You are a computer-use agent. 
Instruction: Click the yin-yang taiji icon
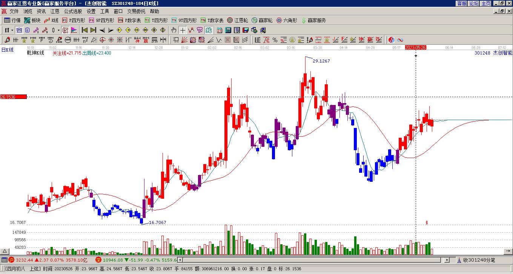pos(392,40)
